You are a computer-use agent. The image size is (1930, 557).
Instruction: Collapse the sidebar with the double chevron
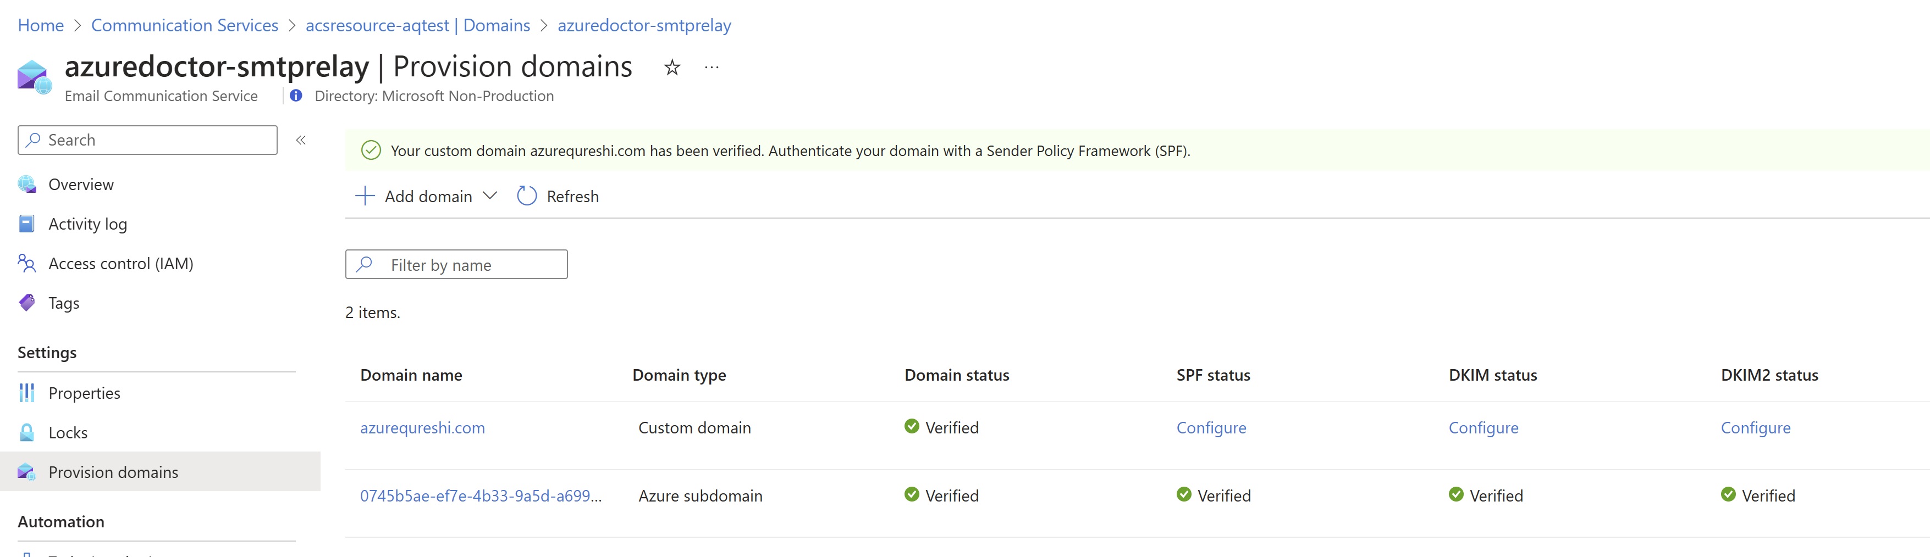pyautogui.click(x=300, y=140)
